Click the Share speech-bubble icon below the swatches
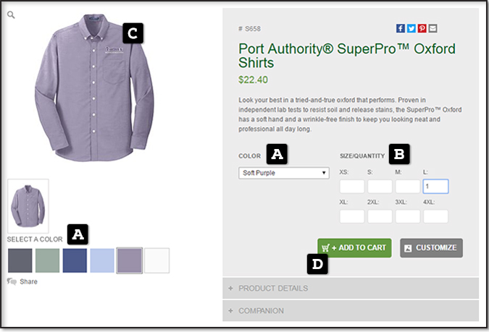This screenshot has height=332, width=489. click(12, 281)
